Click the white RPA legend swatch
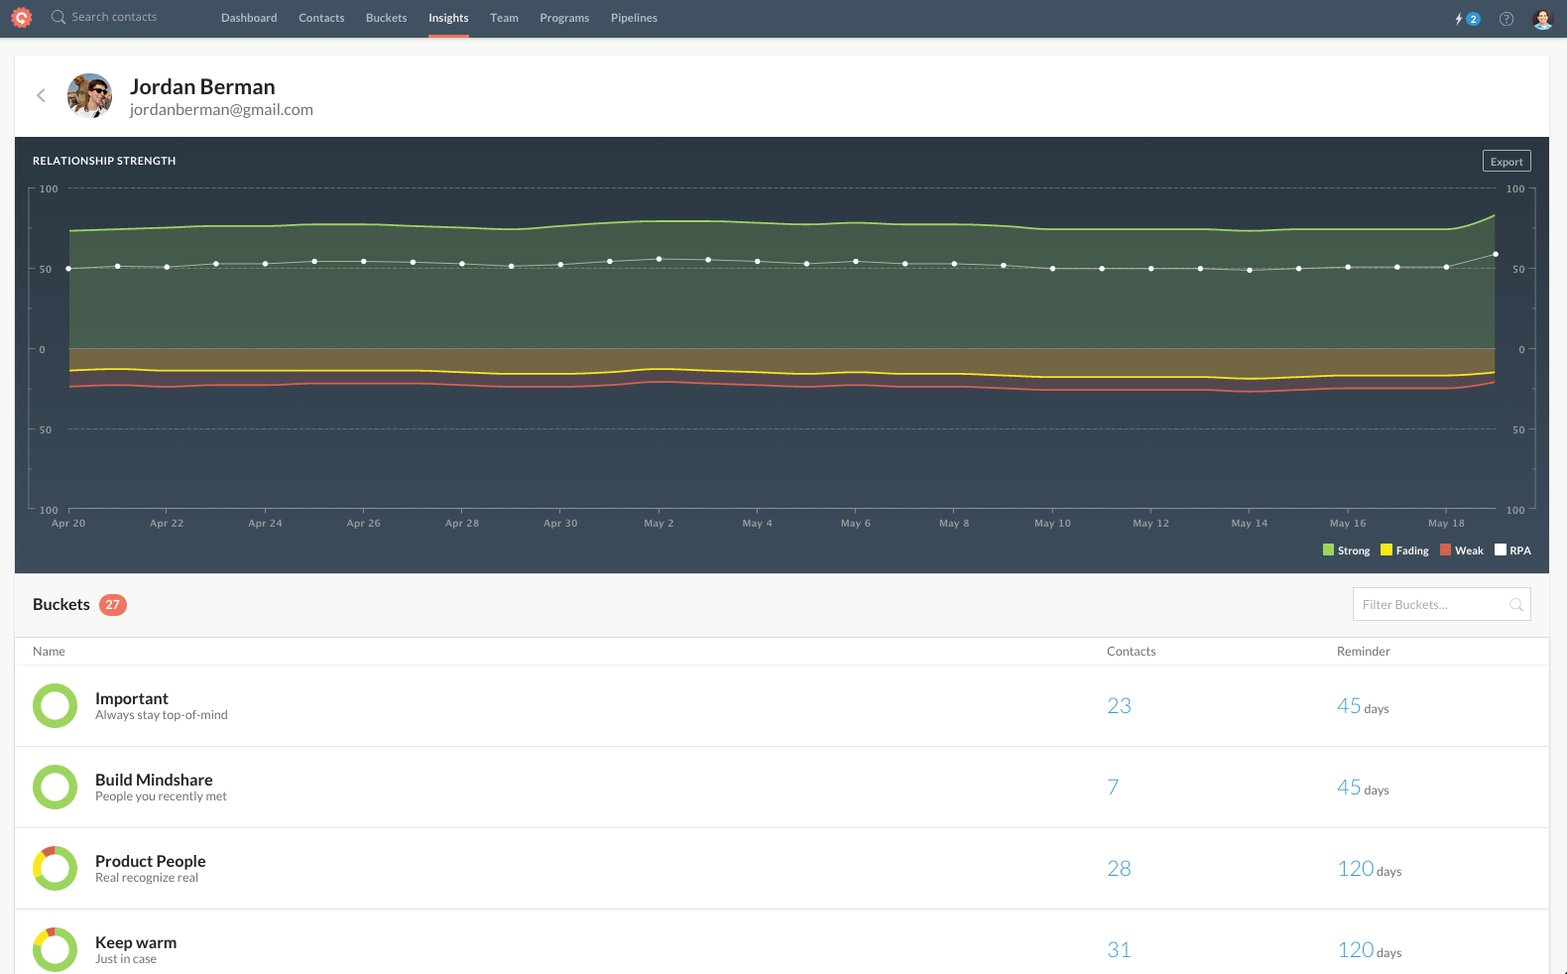Image resolution: width=1567 pixels, height=974 pixels. tap(1501, 550)
